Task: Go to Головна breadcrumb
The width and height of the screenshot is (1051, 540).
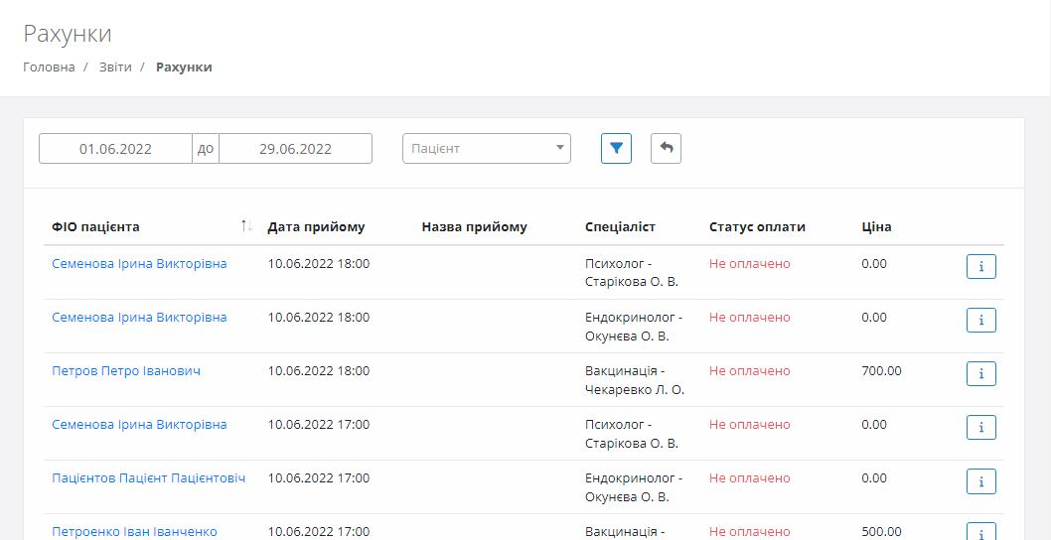Action: click(x=49, y=67)
